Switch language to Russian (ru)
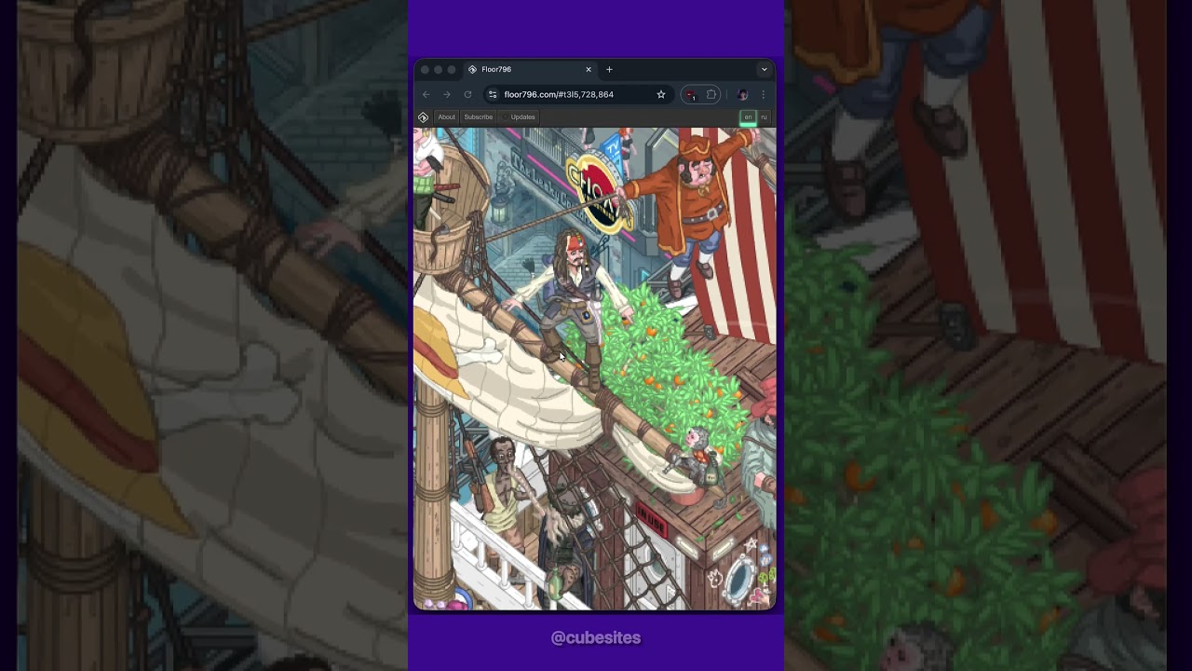 pyautogui.click(x=764, y=117)
